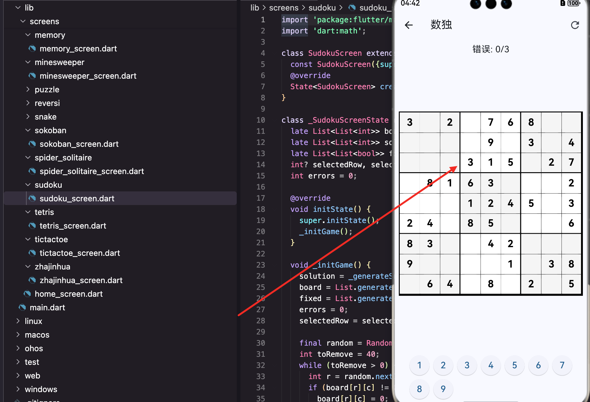The width and height of the screenshot is (590, 402).
Task: Click '错误: 0/3' error counter text
Action: tap(491, 49)
